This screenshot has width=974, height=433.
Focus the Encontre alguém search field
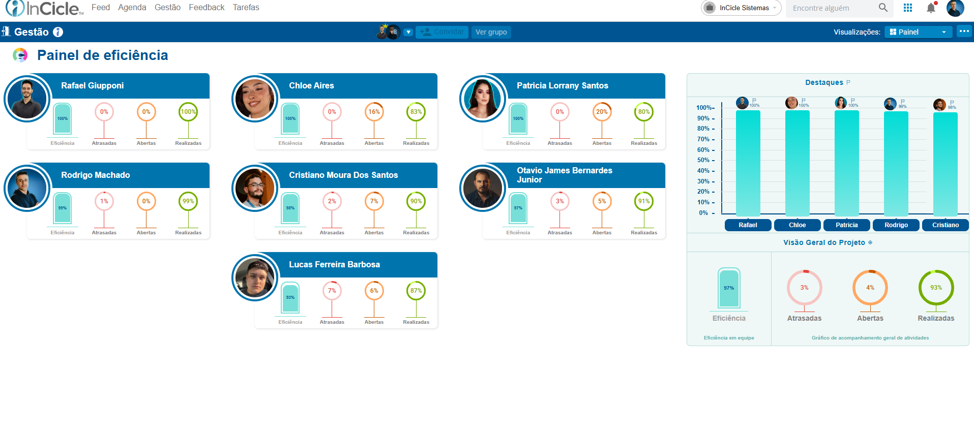pos(833,8)
